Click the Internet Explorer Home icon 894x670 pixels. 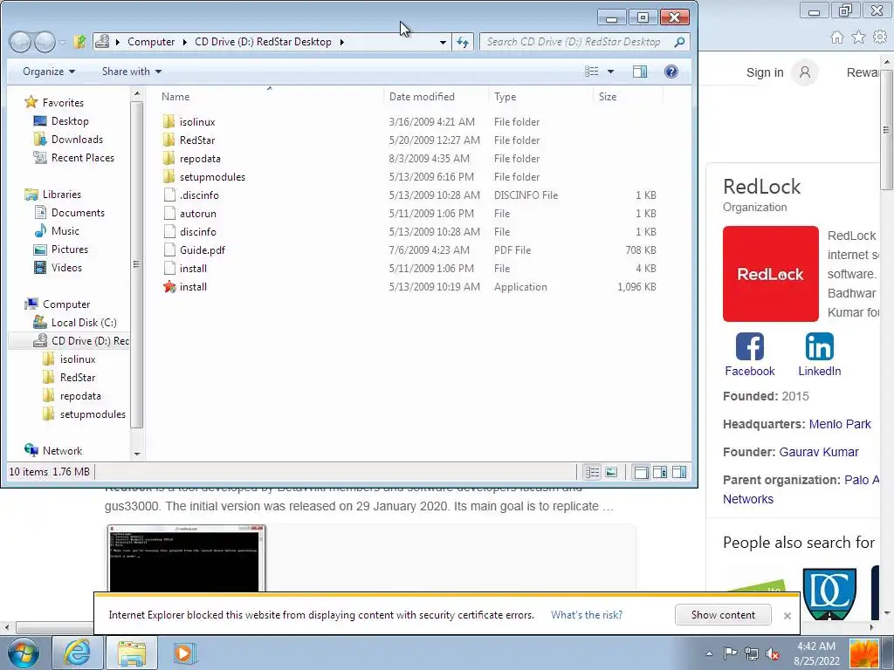pos(837,38)
